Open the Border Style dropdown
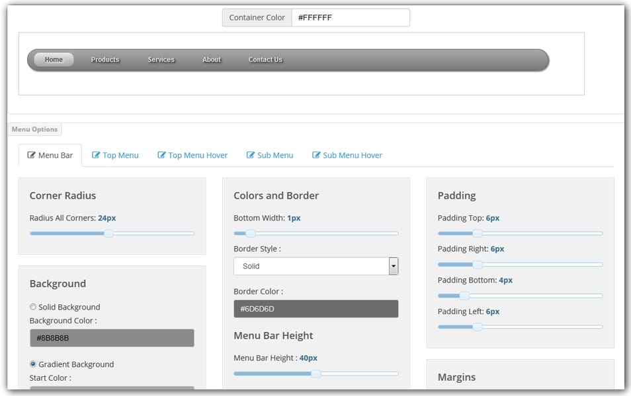 pyautogui.click(x=393, y=266)
